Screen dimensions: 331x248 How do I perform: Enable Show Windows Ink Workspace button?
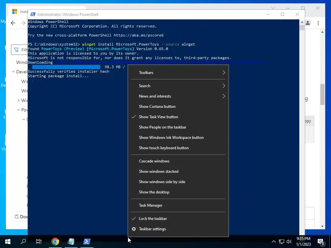click(178, 138)
